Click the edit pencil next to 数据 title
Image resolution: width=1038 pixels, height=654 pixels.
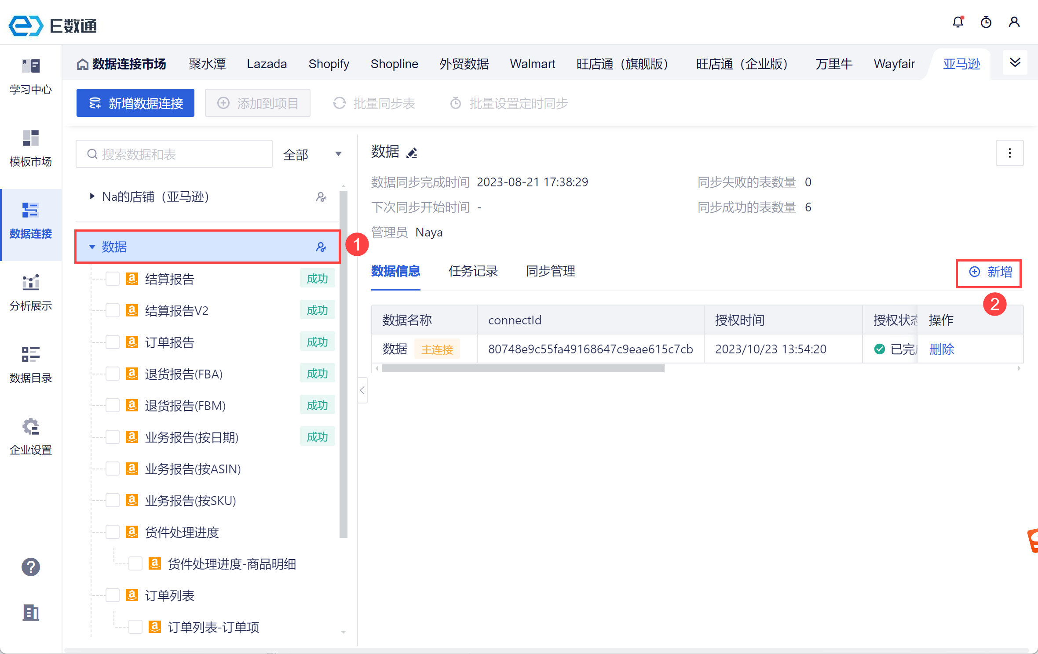point(412,153)
